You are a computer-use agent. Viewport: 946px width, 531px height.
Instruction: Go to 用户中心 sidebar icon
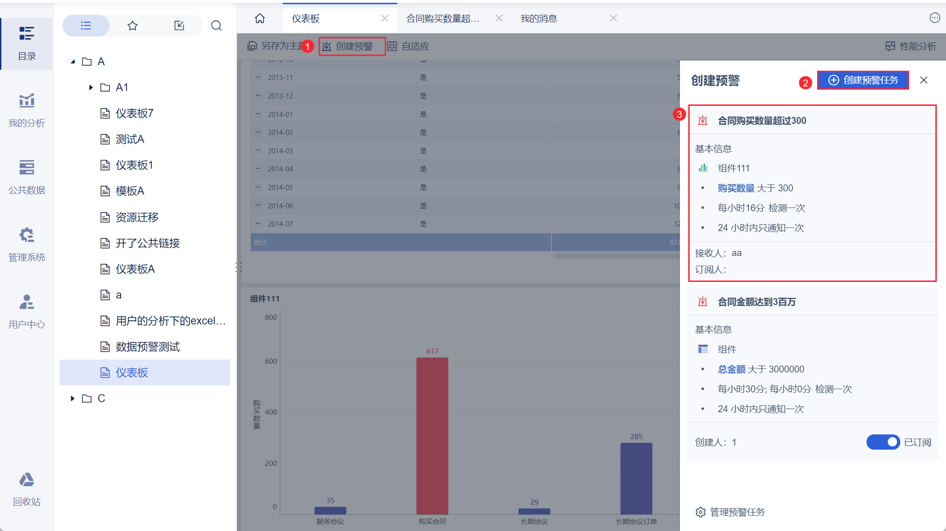(x=26, y=311)
